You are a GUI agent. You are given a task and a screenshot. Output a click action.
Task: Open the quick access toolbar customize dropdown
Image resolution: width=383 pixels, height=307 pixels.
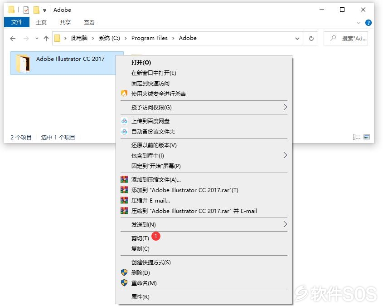(44, 10)
